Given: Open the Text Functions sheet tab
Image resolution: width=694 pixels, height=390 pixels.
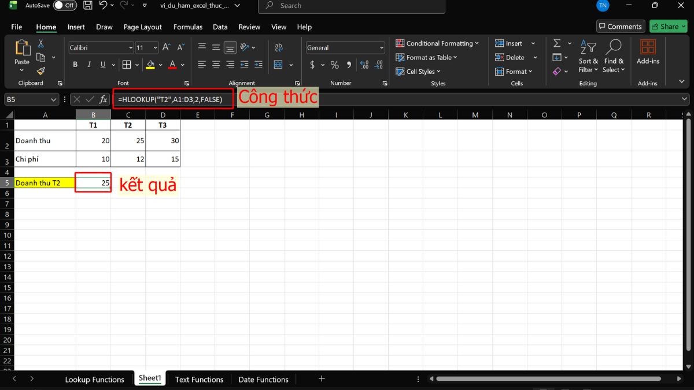Looking at the screenshot, I should 199,379.
